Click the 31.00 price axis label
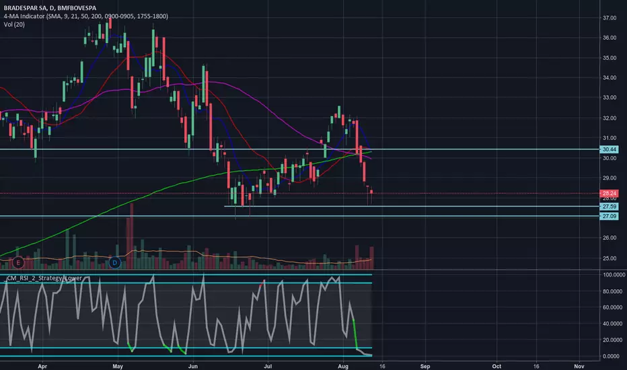 (x=610, y=138)
